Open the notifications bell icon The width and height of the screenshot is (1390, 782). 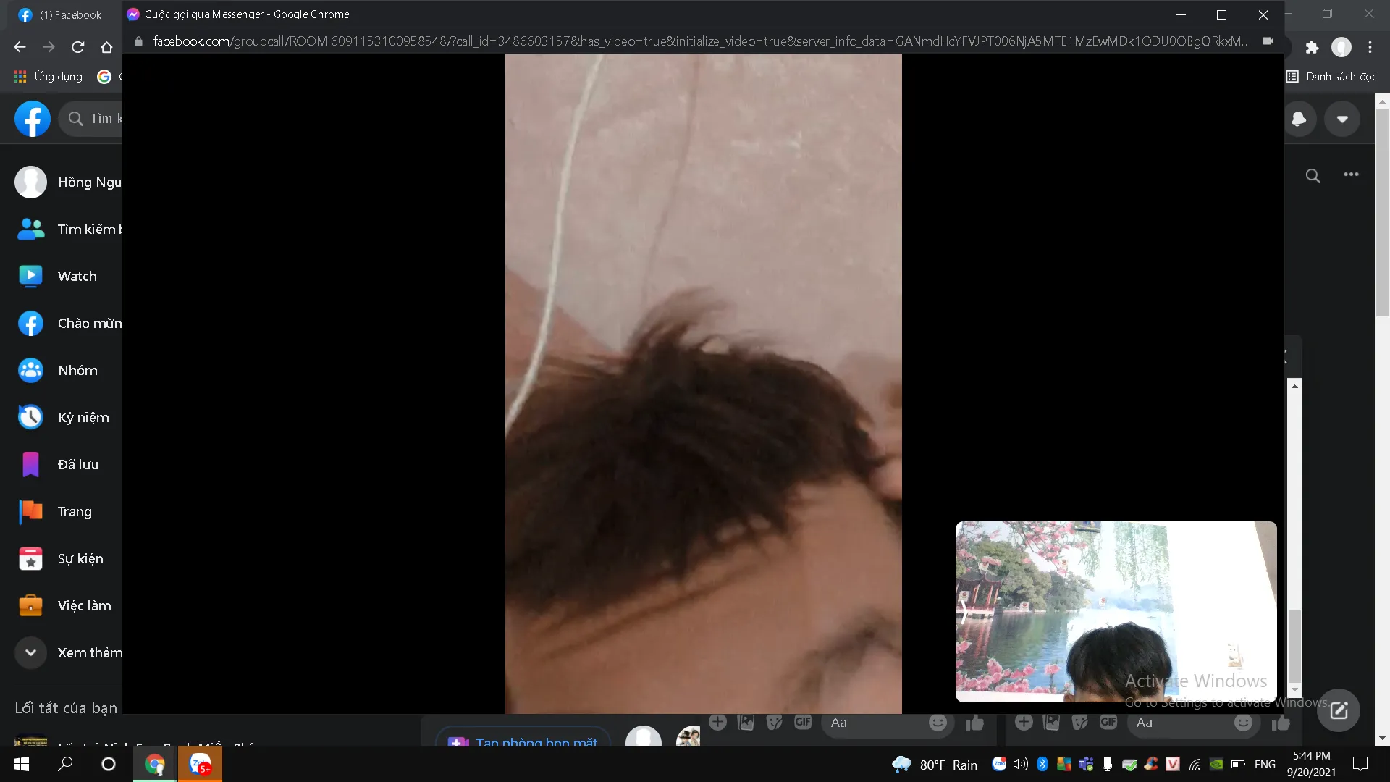[1299, 119]
